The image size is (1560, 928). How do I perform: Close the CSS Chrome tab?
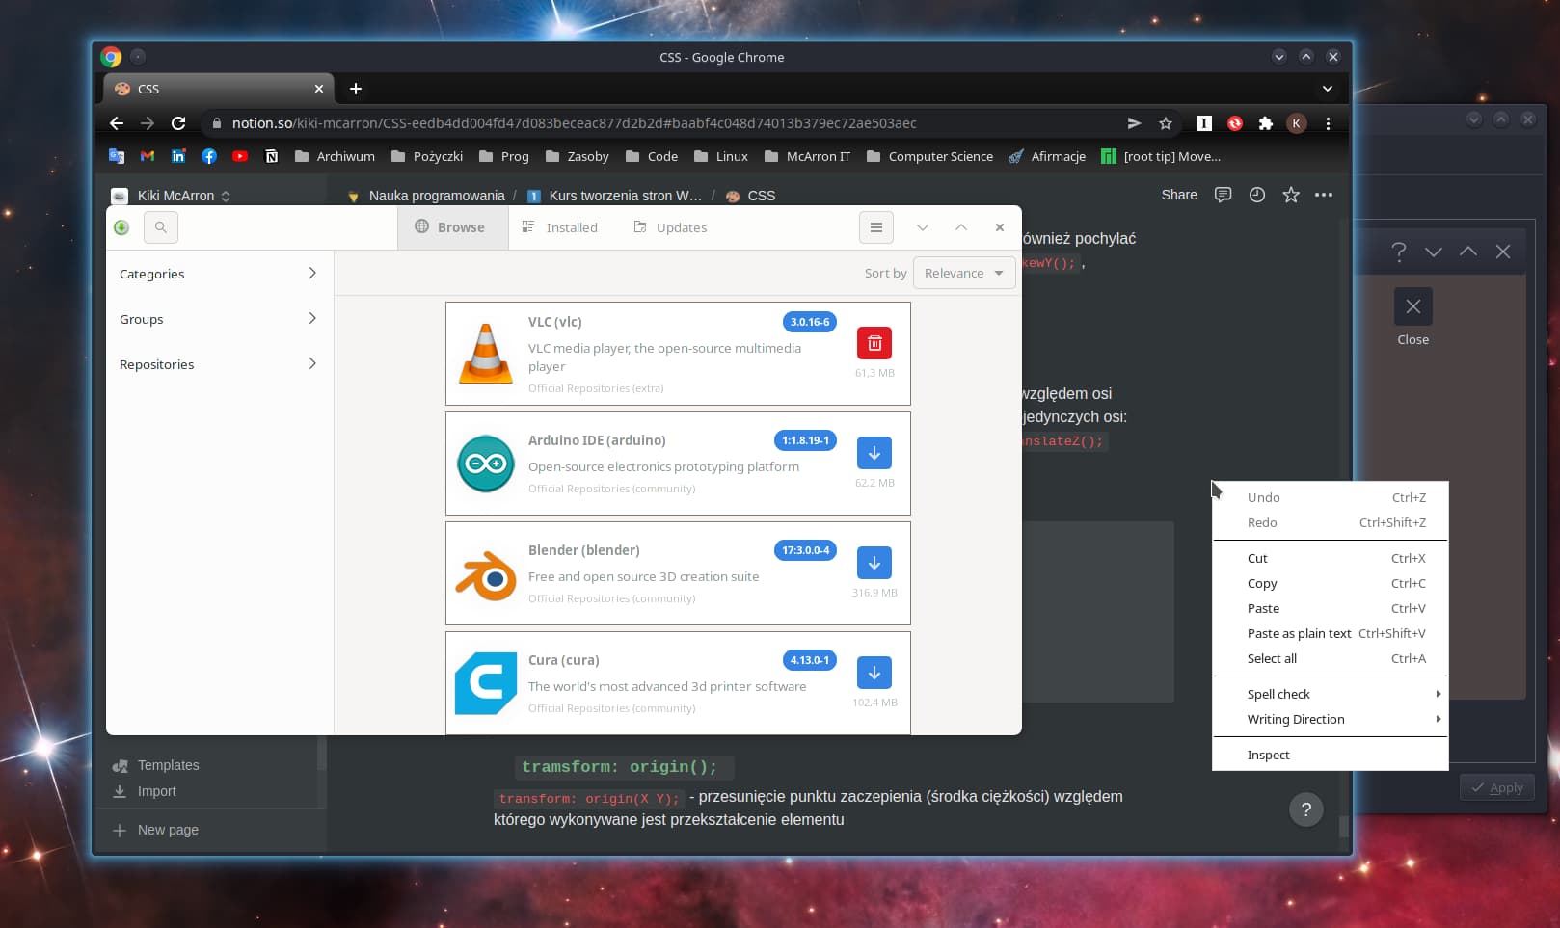coord(319,89)
